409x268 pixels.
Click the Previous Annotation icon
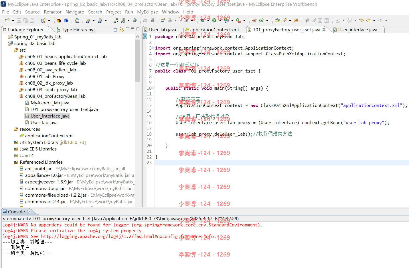click(349, 20)
